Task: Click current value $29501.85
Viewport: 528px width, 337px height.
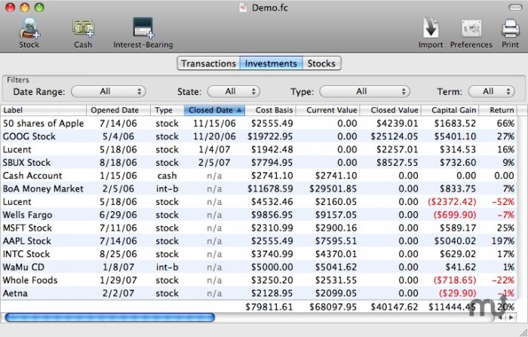Action: [x=333, y=188]
